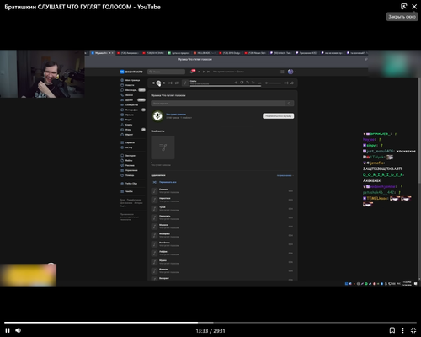Screen dimensions: 421x337
Task: Click the VK player shuffle icon
Action: click(x=170, y=83)
